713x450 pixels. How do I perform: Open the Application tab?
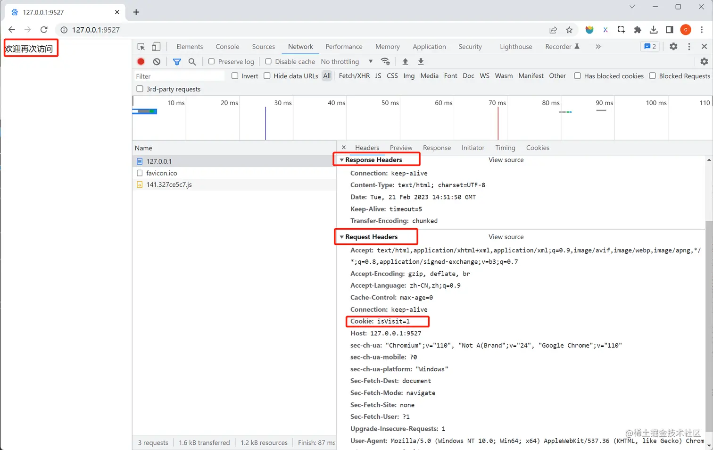point(429,47)
